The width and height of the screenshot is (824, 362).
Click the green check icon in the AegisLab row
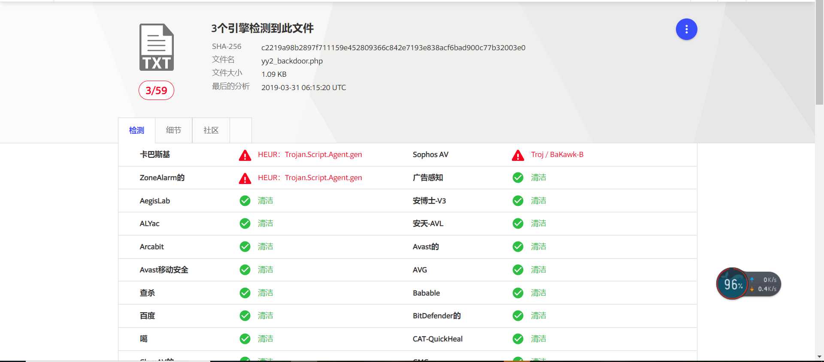245,201
